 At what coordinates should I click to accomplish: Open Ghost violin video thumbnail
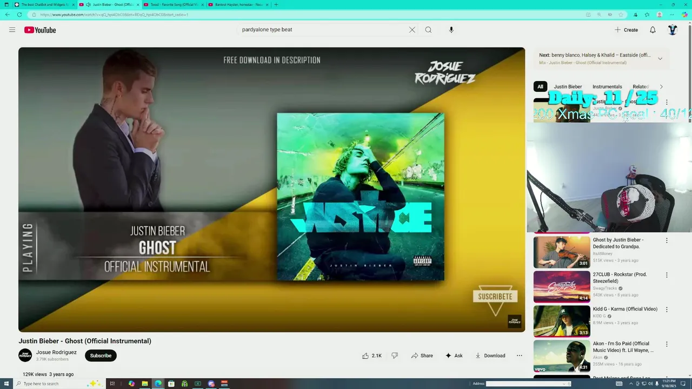click(562, 252)
